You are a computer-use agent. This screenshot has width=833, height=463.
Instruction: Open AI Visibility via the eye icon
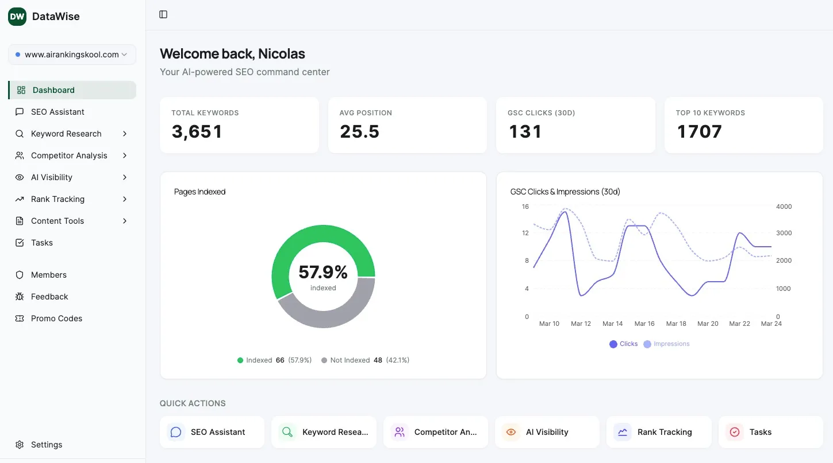(20, 177)
